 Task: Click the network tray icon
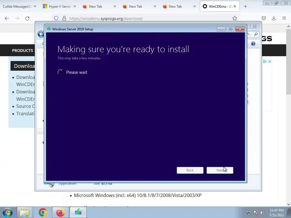click(x=248, y=213)
